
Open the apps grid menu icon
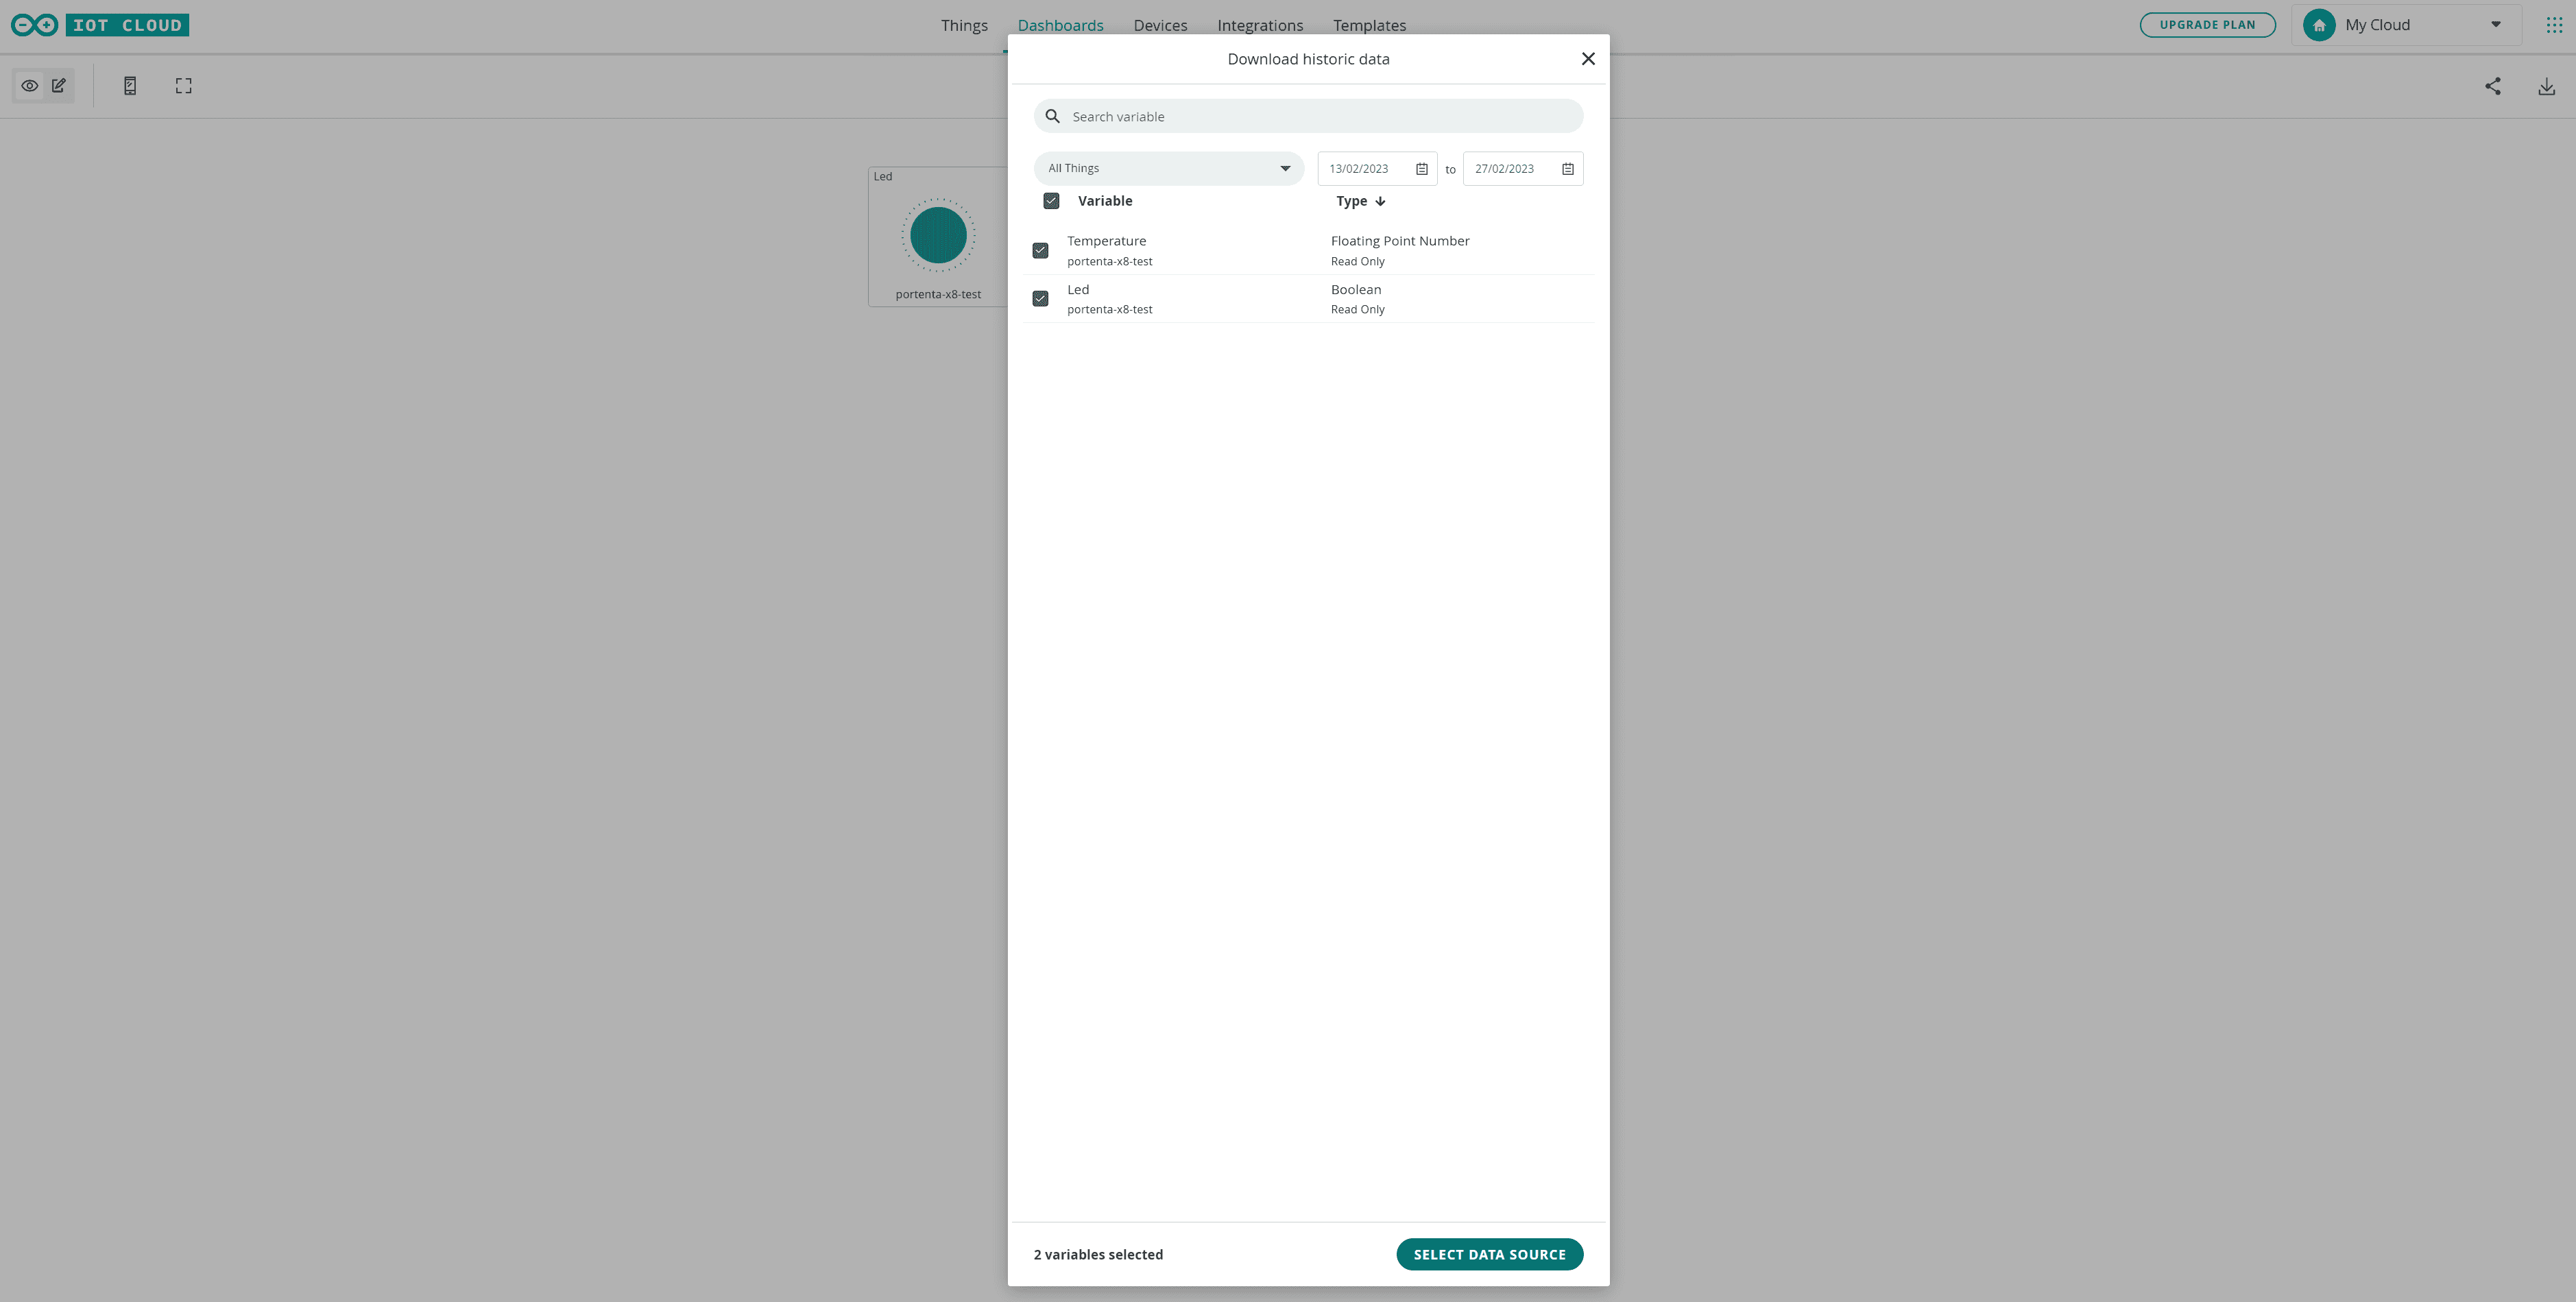(2554, 25)
